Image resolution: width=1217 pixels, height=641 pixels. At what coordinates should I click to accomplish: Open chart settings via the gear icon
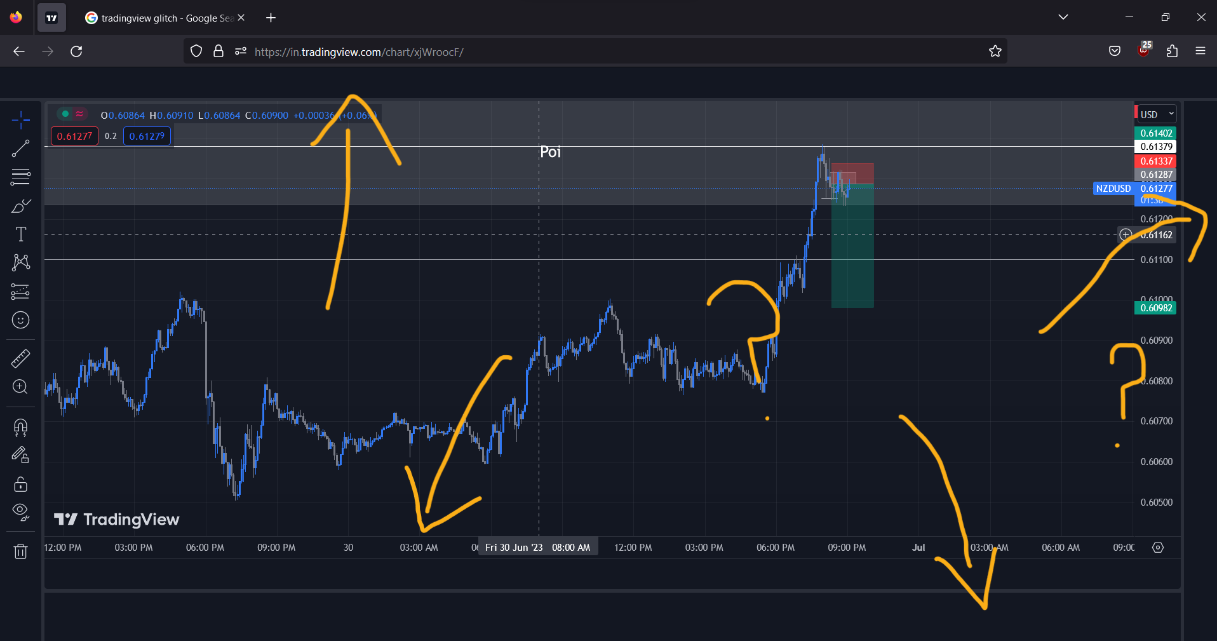(1157, 547)
